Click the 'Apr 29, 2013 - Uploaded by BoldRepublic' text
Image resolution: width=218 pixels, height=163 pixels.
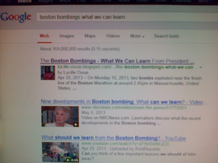pos(121,149)
